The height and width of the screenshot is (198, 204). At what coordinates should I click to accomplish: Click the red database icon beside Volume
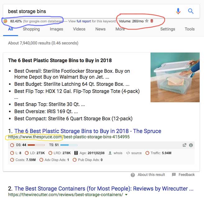151,21
